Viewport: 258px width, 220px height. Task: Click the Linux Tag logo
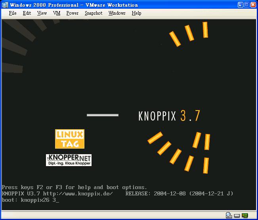70,139
